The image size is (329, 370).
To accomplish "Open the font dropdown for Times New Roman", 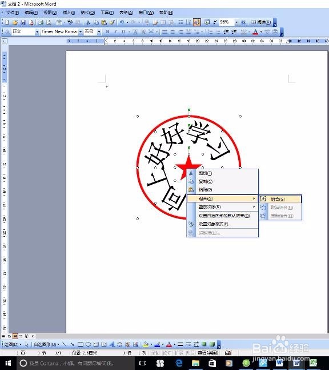I will pyautogui.click(x=81, y=31).
